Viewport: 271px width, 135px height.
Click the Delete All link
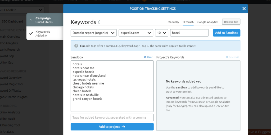[232, 57]
